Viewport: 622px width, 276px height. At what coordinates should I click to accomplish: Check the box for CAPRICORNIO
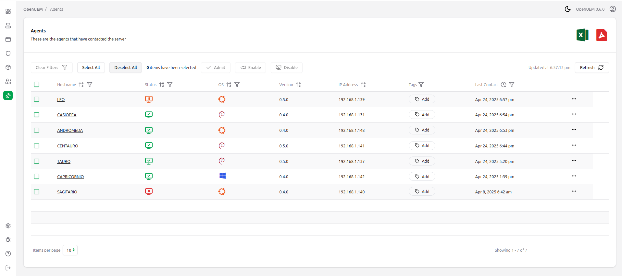tap(36, 177)
